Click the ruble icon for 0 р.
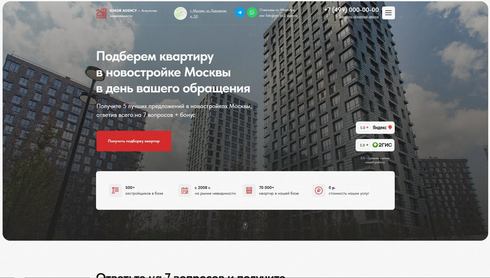 click(319, 190)
